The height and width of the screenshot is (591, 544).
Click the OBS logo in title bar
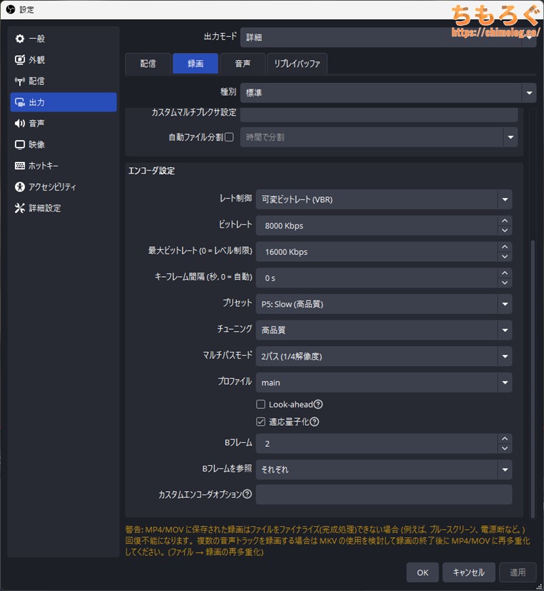coord(11,10)
